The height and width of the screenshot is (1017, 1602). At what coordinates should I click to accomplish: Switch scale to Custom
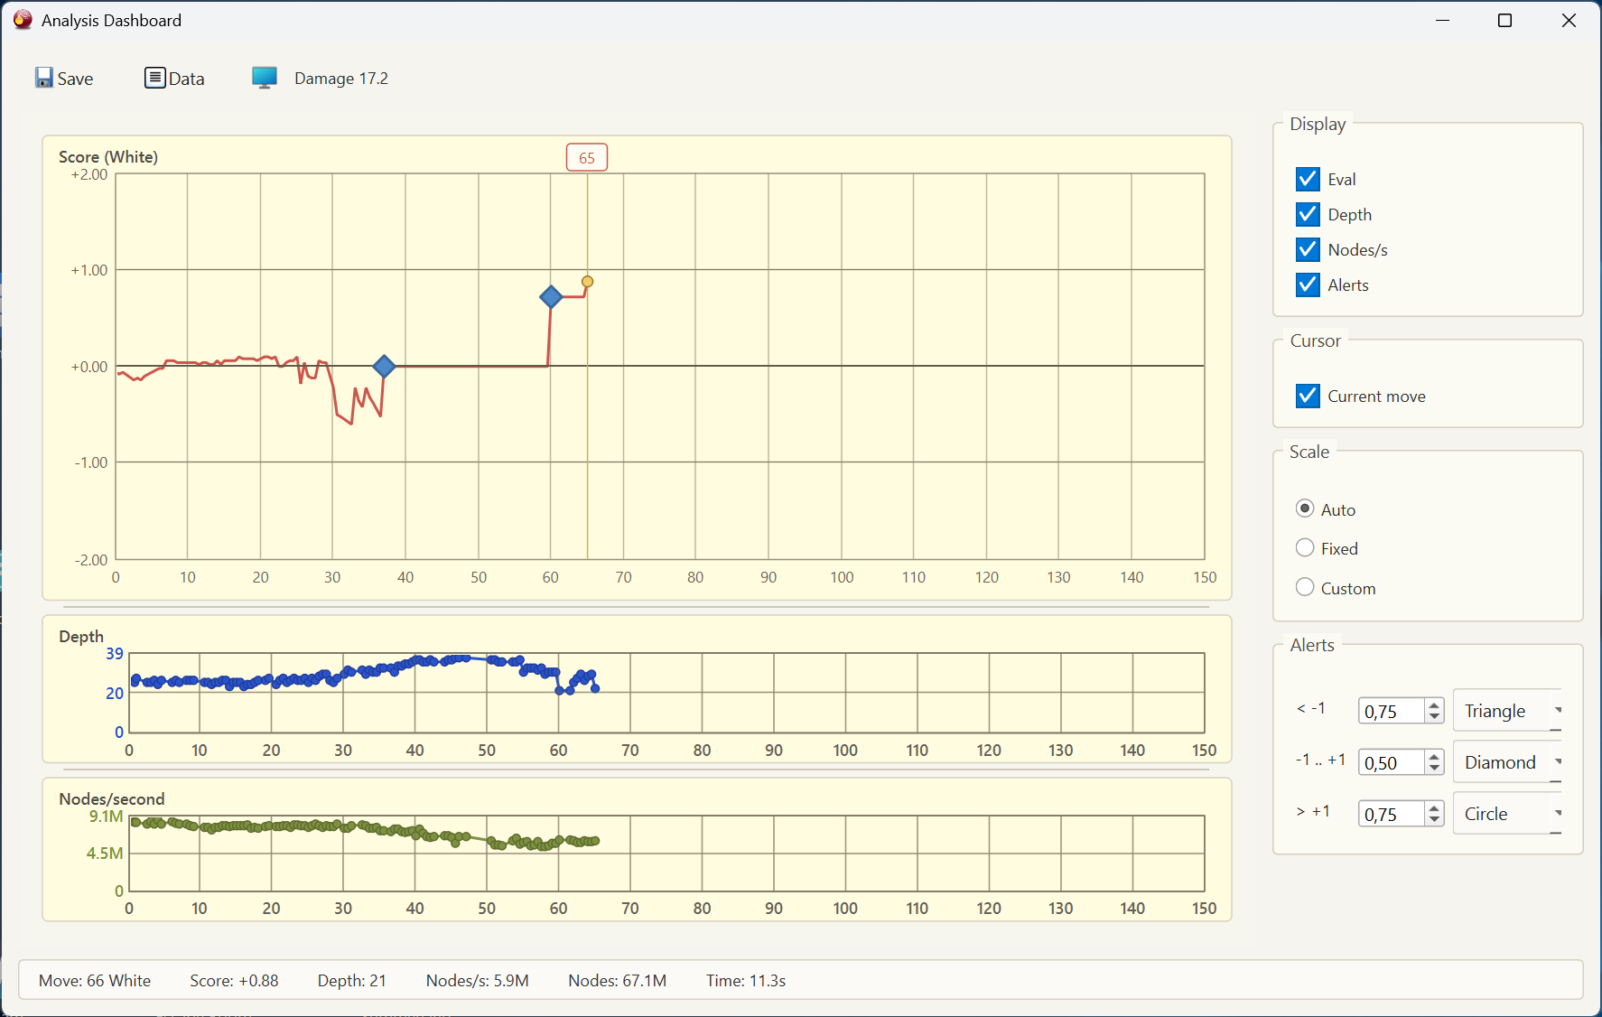point(1305,587)
